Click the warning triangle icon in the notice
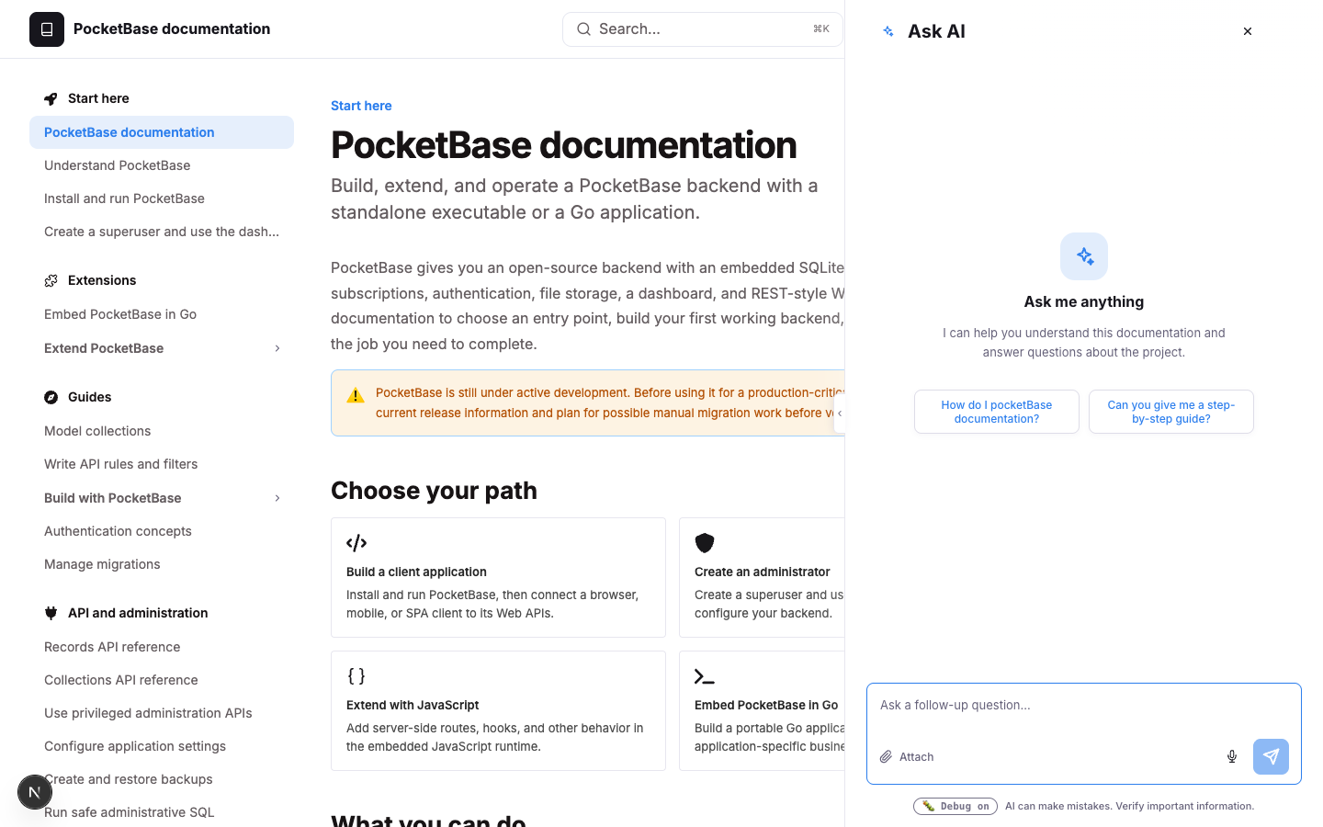Screen dimensions: 1323x827 click(356, 396)
